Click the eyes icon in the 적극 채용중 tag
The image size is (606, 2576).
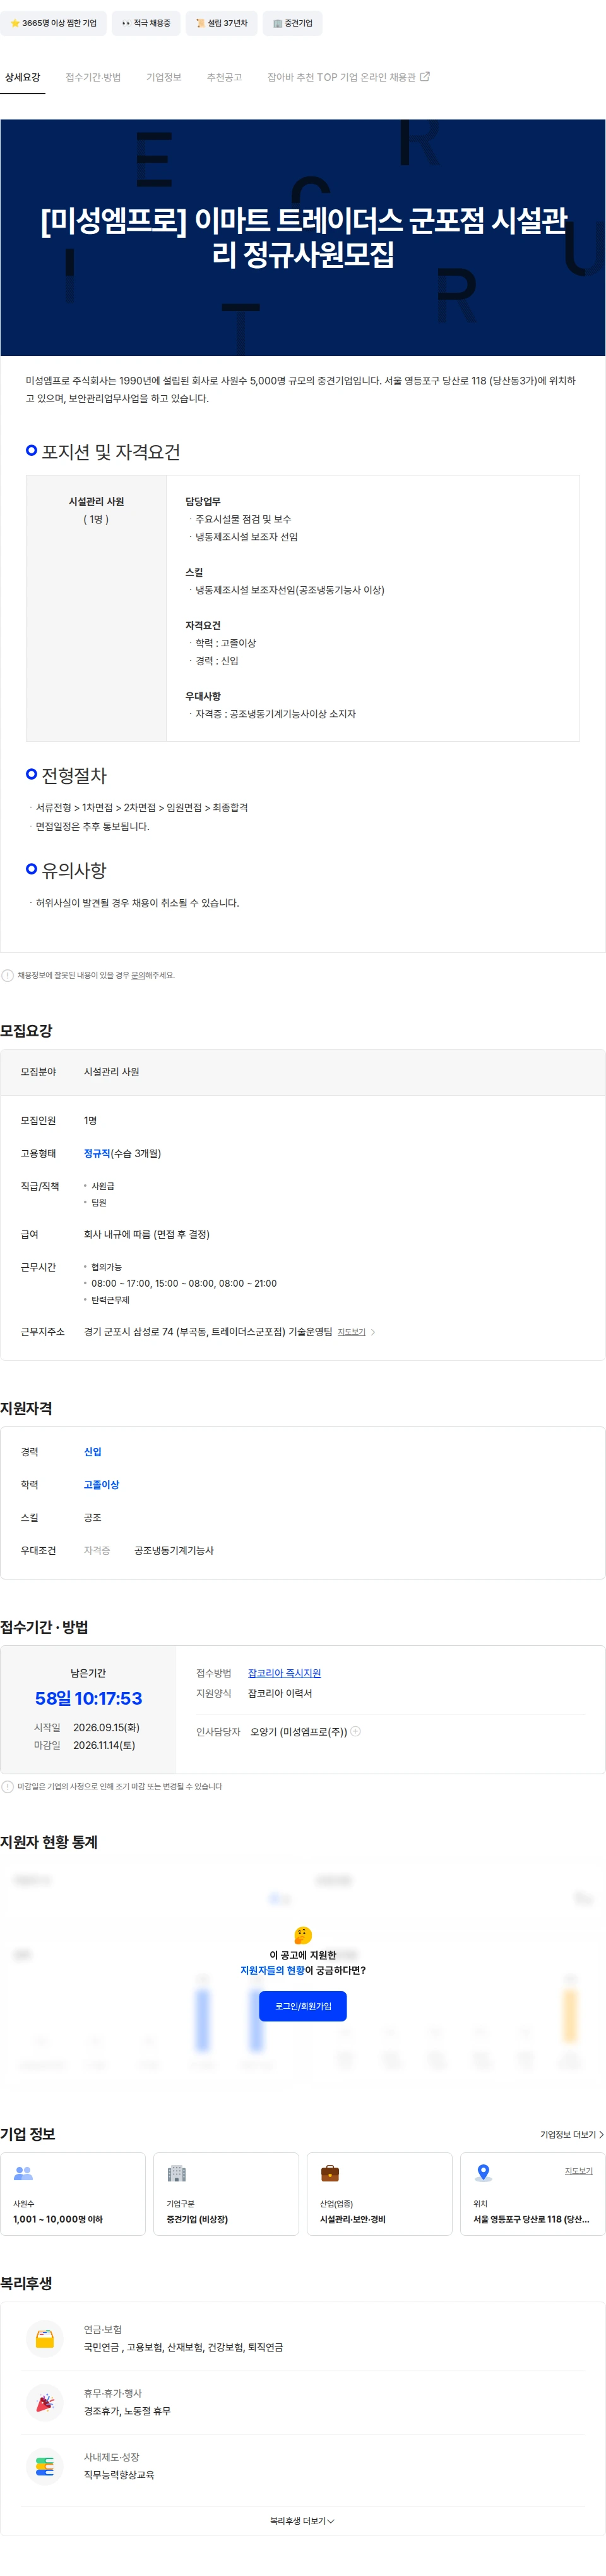click(x=126, y=23)
